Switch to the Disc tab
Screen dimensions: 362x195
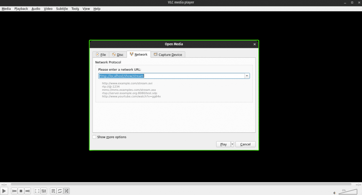click(x=118, y=55)
